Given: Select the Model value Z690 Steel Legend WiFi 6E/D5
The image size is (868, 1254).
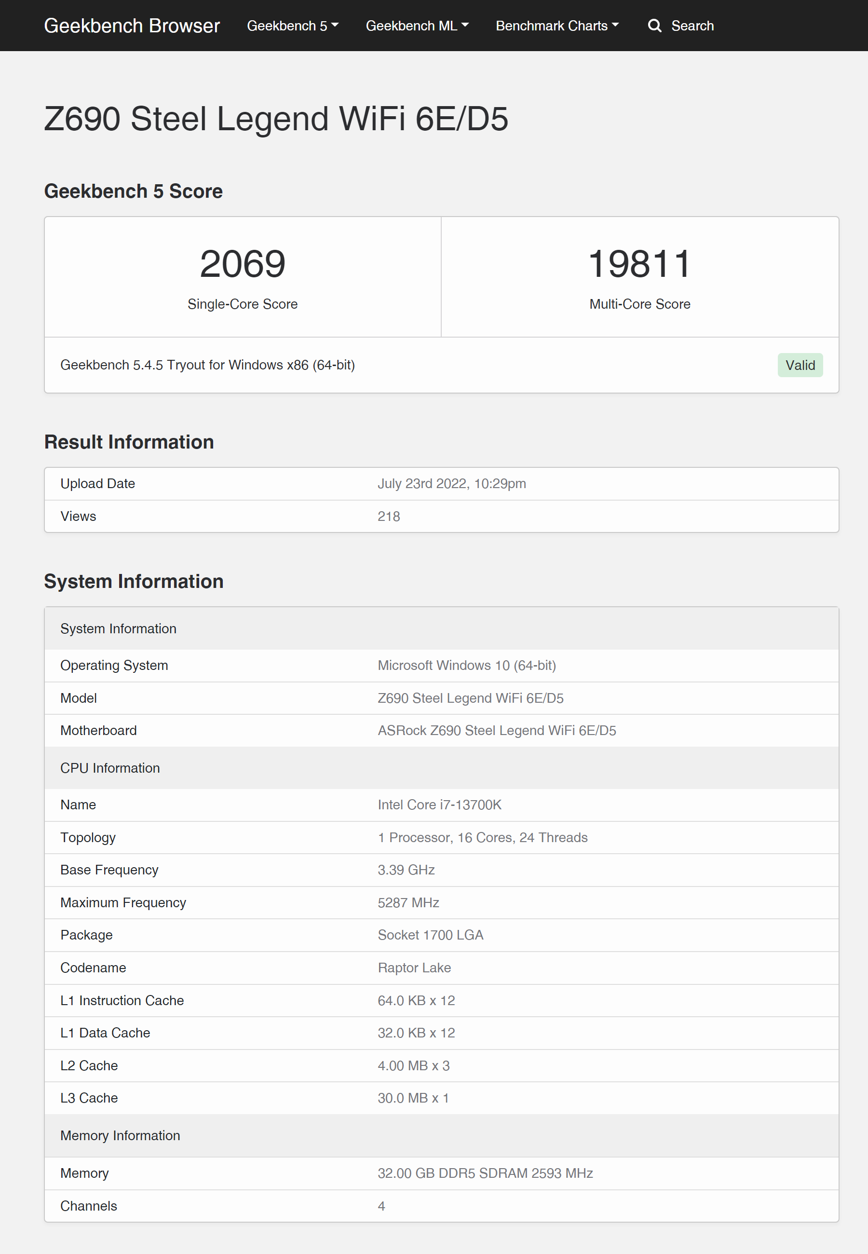Looking at the screenshot, I should [471, 698].
